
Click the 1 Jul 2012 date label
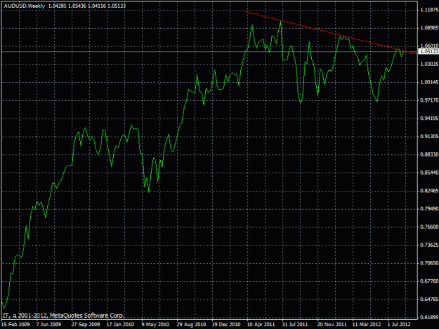399,324
